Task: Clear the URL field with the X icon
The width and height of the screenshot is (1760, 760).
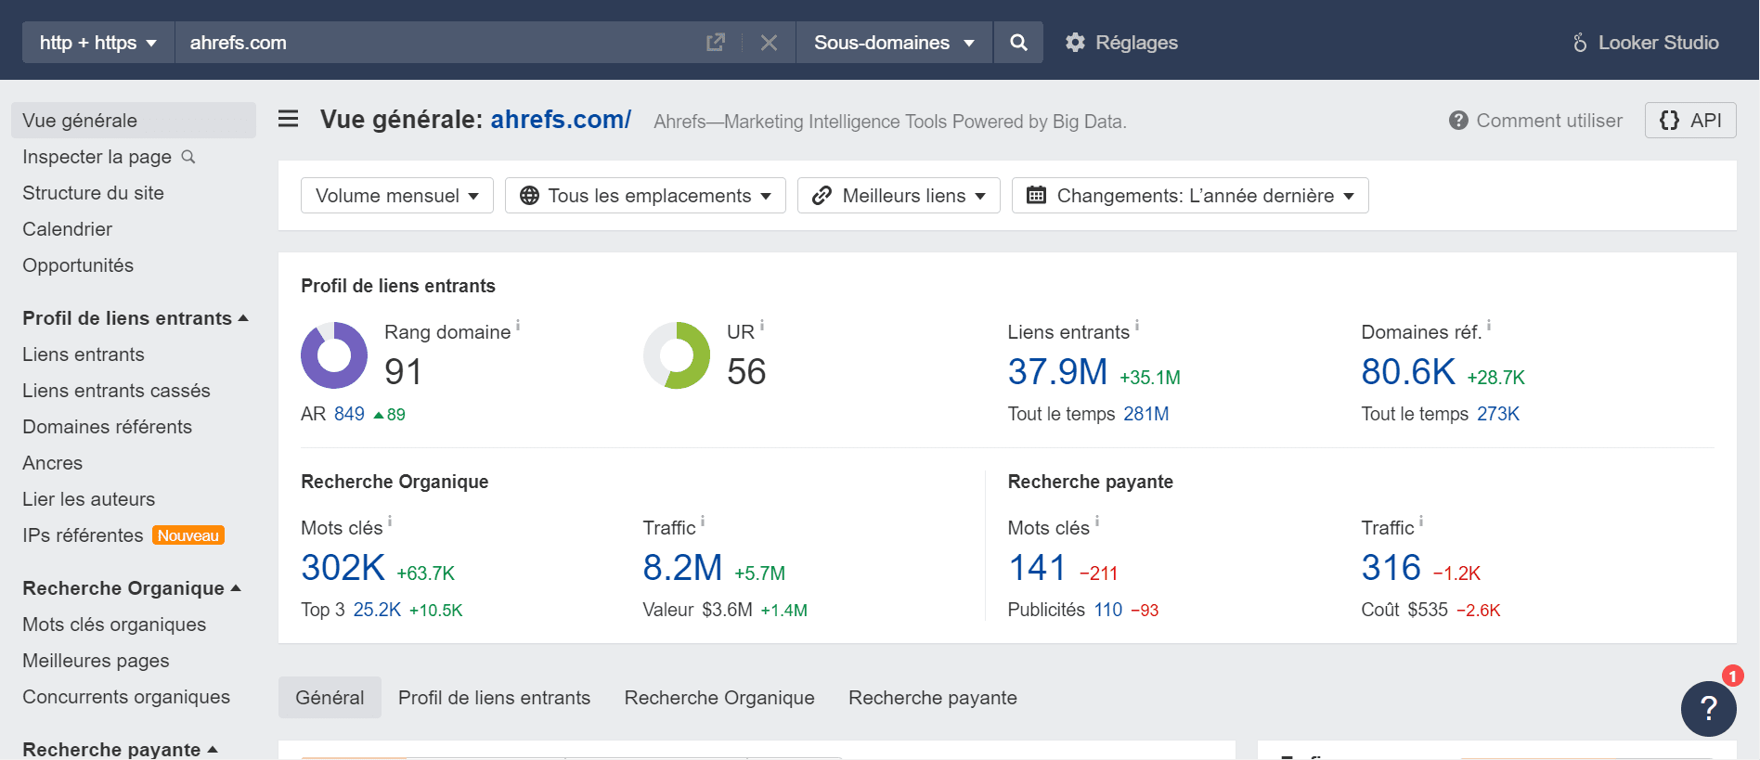Action: (x=769, y=43)
